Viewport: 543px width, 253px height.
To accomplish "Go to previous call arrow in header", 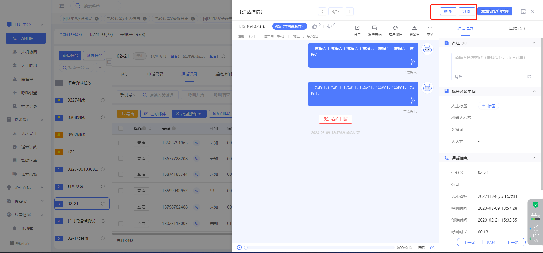I will (322, 12).
